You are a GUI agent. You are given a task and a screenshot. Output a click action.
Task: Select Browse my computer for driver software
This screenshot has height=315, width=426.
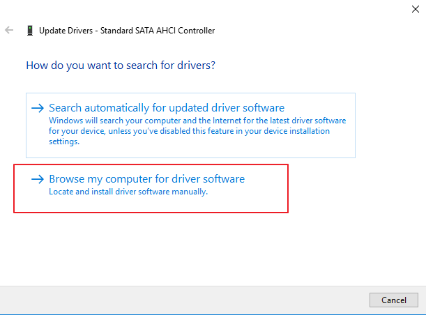146,179
